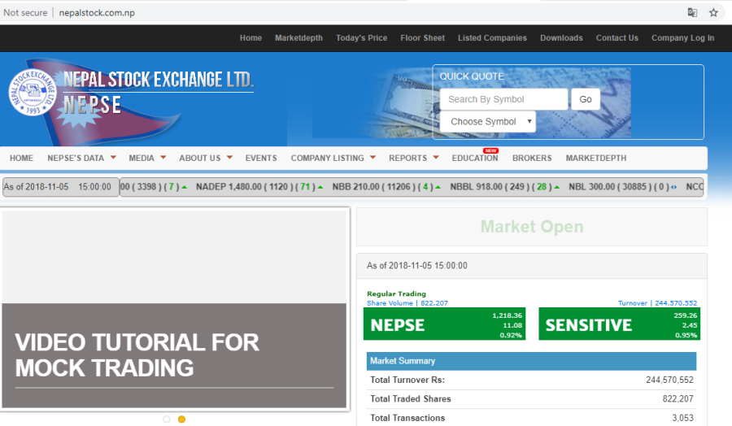Click the green SENSITIVE index tile
Image resolution: width=732 pixels, height=426 pixels.
pyautogui.click(x=620, y=324)
